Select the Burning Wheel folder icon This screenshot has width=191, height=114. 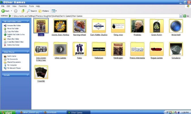[80, 26]
